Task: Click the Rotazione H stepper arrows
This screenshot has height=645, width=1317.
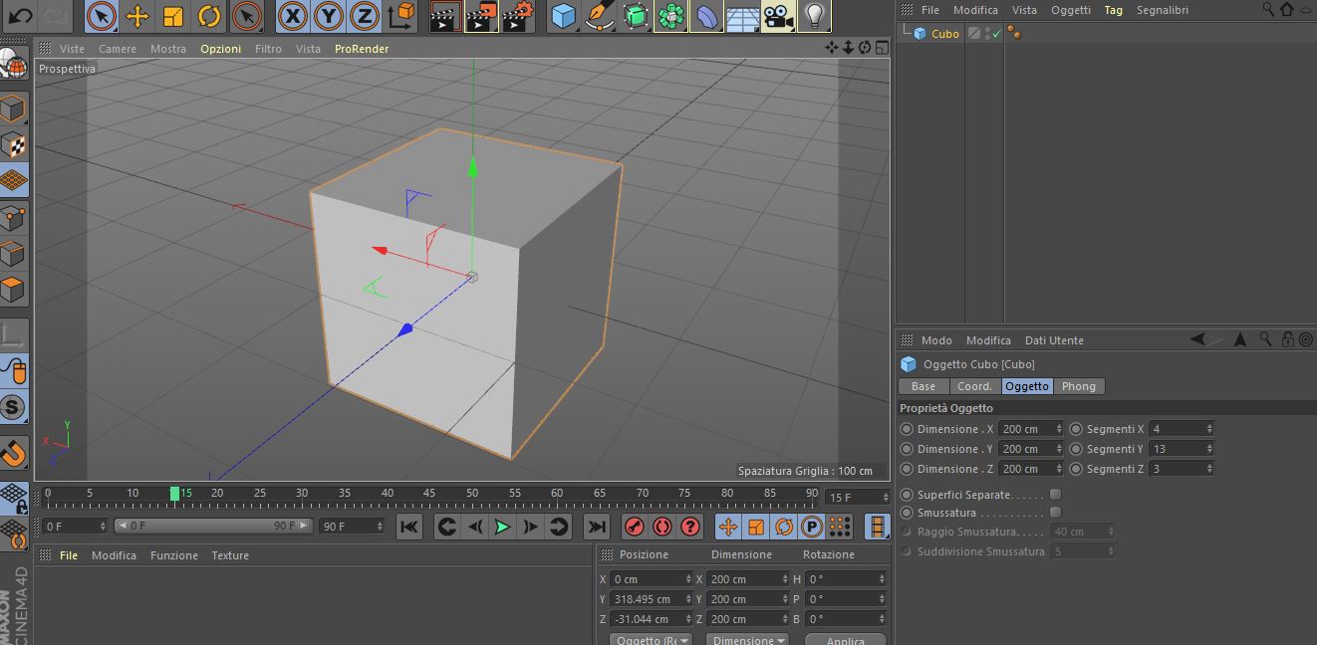Action: click(882, 578)
